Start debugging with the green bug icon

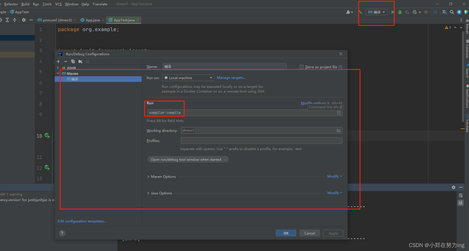[x=400, y=12]
